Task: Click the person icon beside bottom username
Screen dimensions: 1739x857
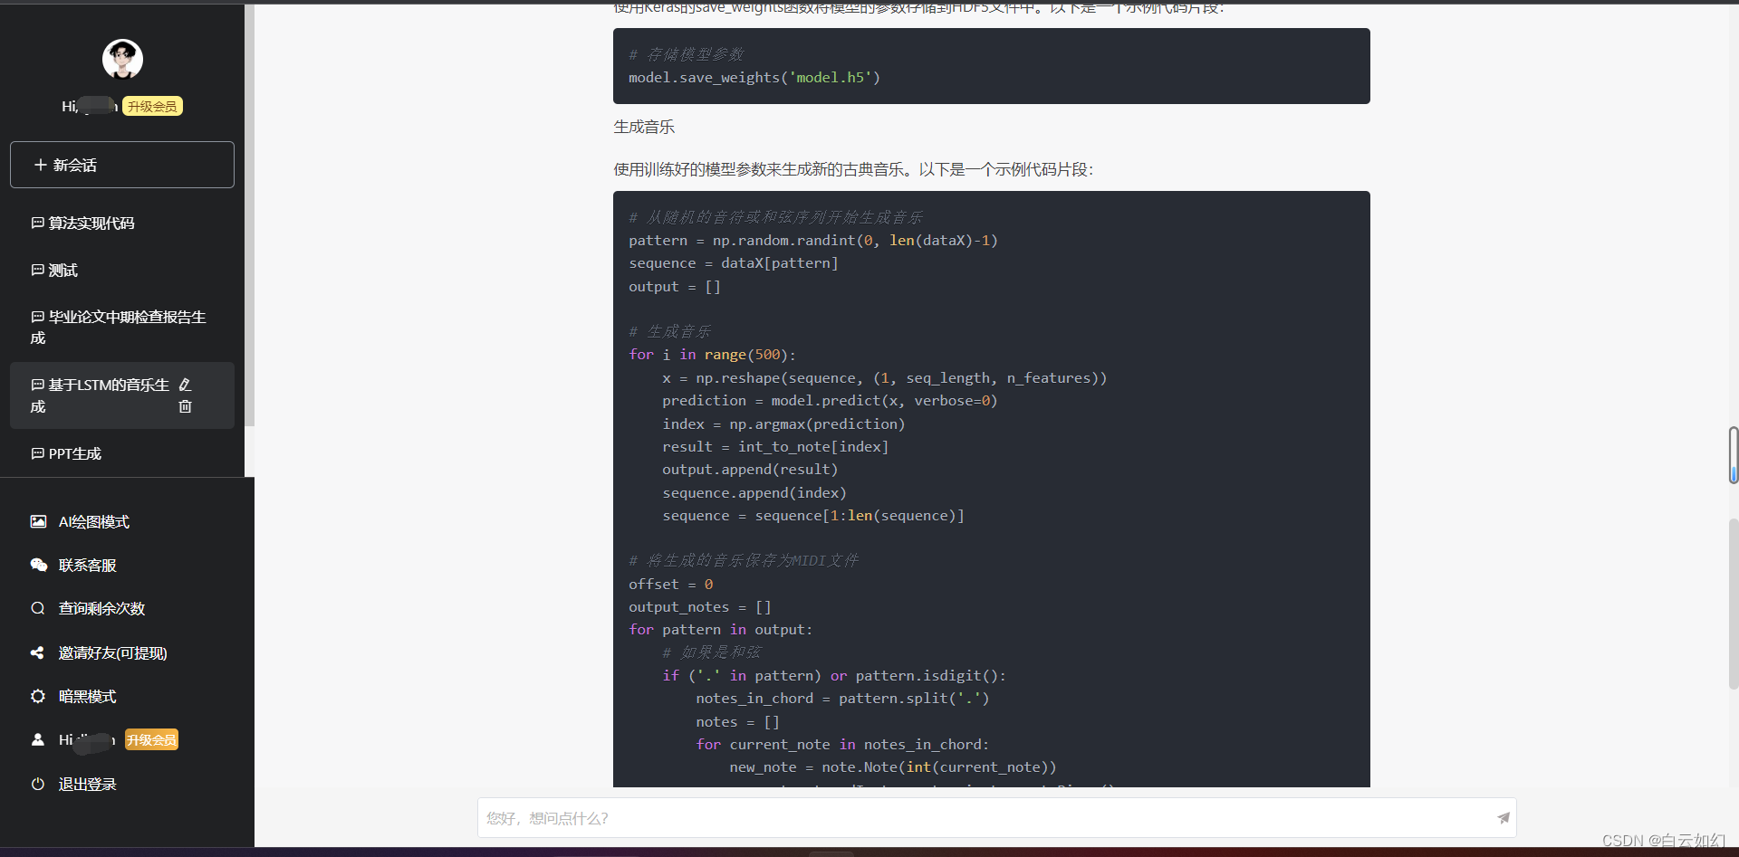Action: coord(38,739)
